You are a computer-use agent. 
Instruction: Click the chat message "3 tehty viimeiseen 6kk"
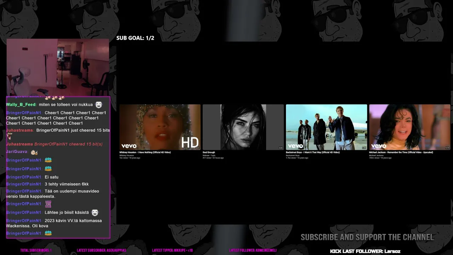click(67, 184)
